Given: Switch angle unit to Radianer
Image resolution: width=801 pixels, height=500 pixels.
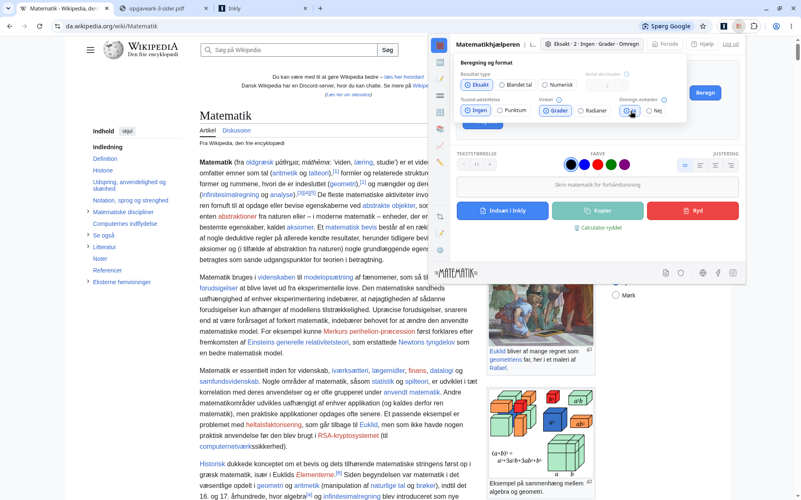Looking at the screenshot, I should tap(592, 111).
